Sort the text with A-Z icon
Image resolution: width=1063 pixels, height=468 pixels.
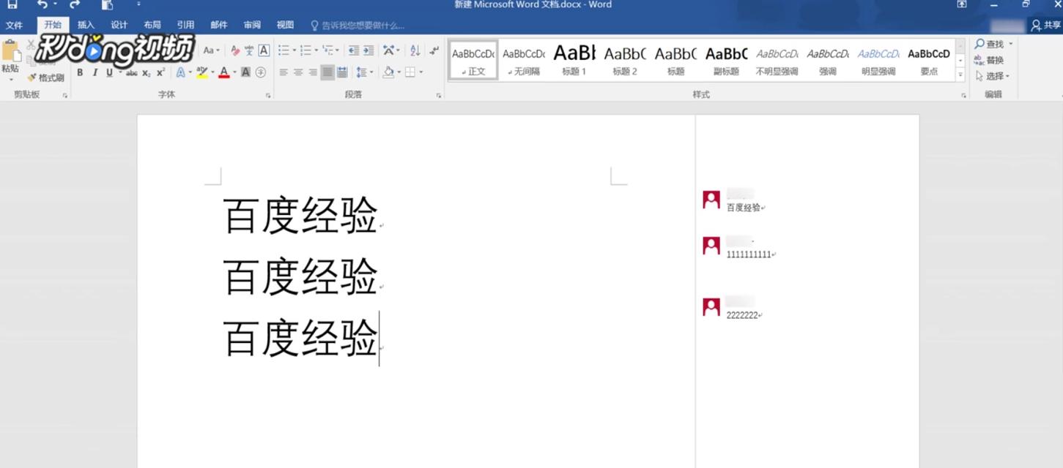pyautogui.click(x=415, y=50)
